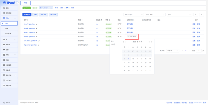Click the icon next to demo1.1panel.cn

click(37, 24)
